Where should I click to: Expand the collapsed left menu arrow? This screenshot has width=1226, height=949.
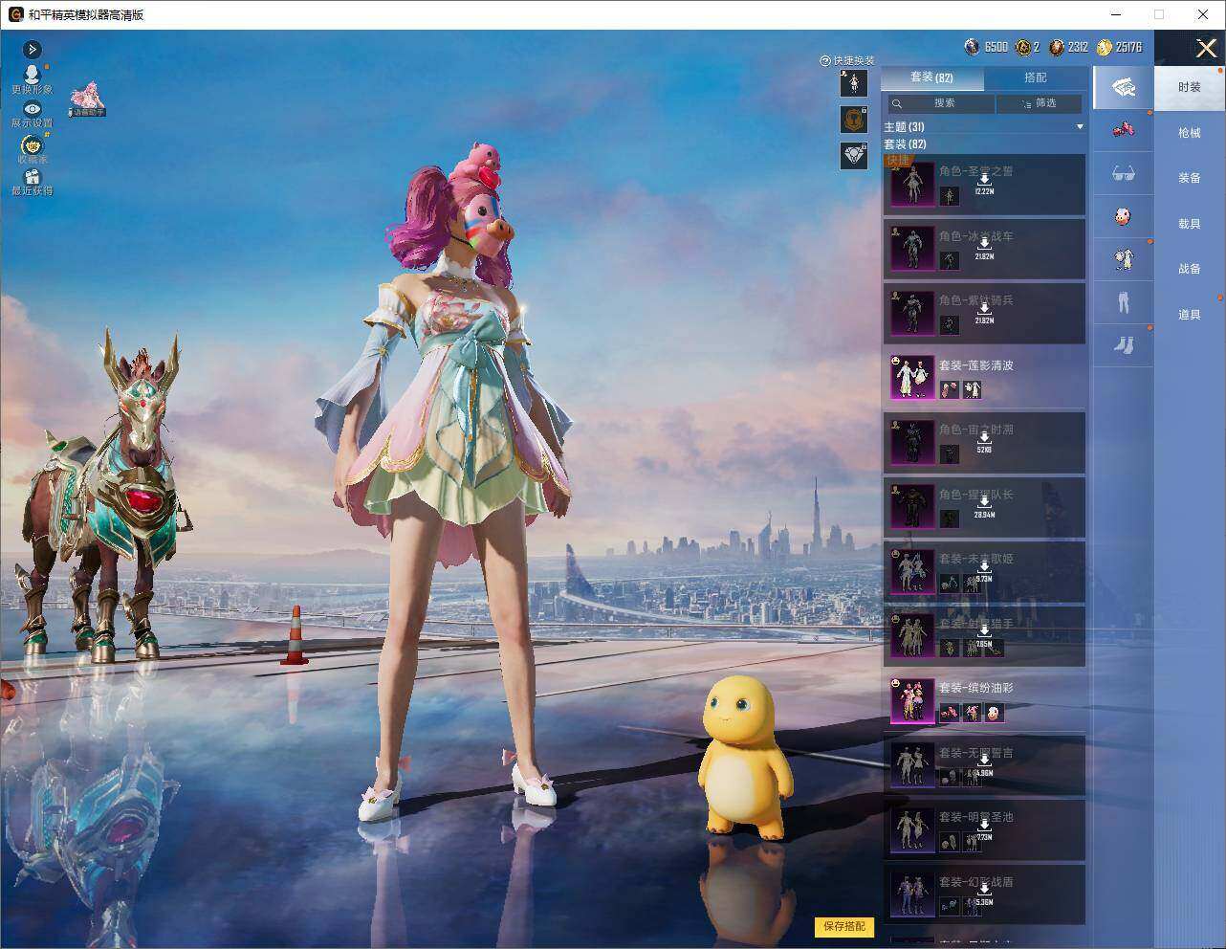[x=32, y=50]
